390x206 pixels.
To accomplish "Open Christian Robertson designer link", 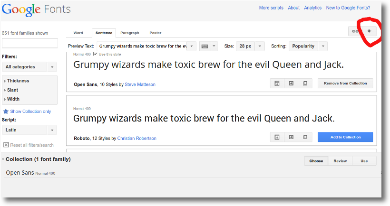I will (x=137, y=138).
